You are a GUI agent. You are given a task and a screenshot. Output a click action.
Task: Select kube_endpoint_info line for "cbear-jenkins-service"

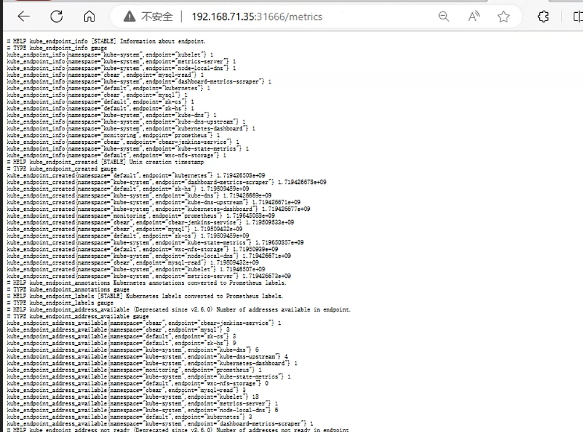(123, 141)
